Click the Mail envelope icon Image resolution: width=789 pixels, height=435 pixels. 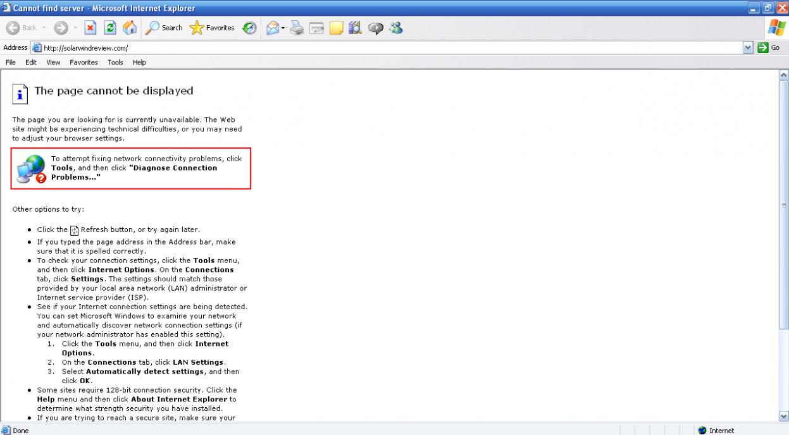272,28
